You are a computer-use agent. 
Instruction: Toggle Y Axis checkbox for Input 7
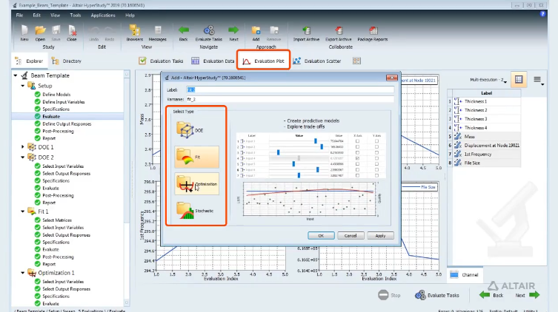(376, 175)
